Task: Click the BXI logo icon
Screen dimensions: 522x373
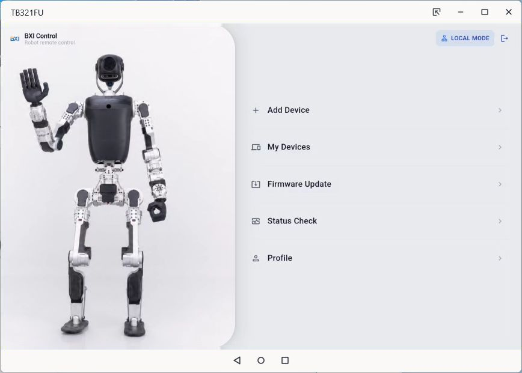Action: coord(14,39)
